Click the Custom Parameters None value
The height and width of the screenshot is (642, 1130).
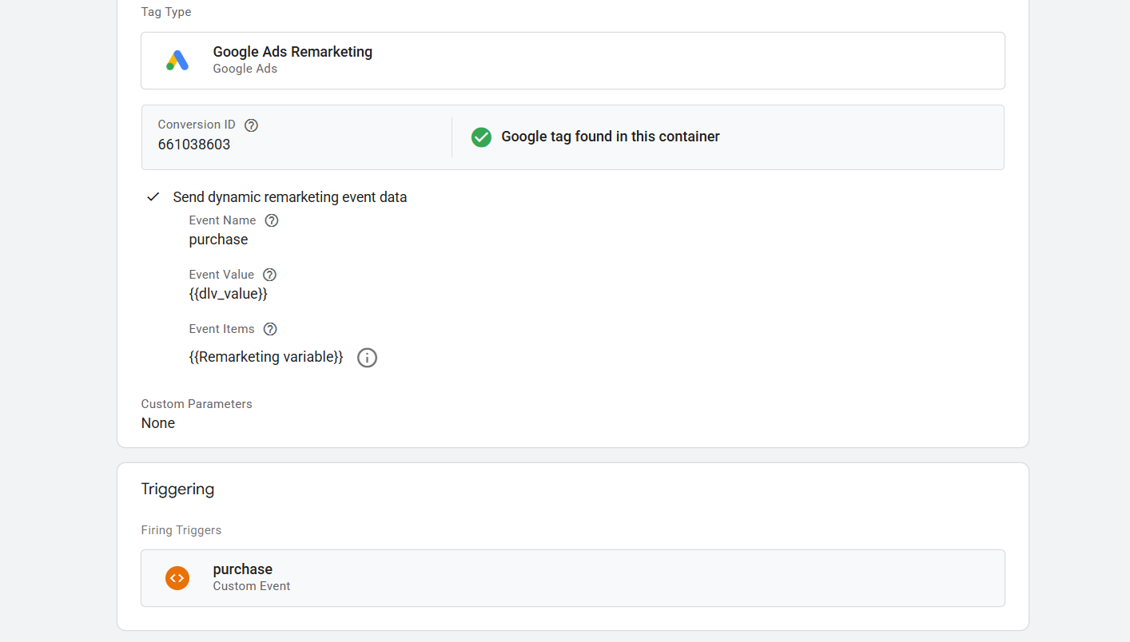tap(158, 423)
